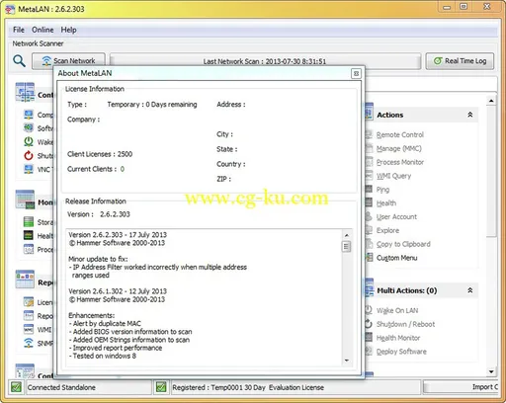Click the SNMP wireless icon
Screen dimensions: 506x403
(x=29, y=343)
